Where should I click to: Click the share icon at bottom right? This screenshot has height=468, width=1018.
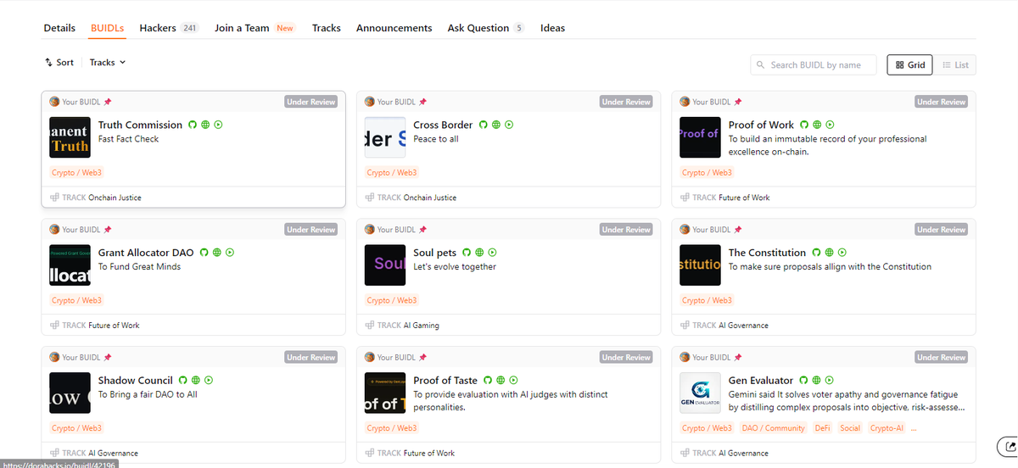(x=1009, y=447)
